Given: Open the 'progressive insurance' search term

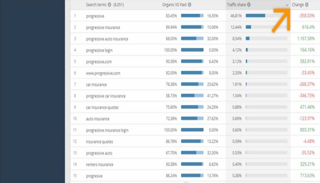Looking at the screenshot, I should (102, 27).
